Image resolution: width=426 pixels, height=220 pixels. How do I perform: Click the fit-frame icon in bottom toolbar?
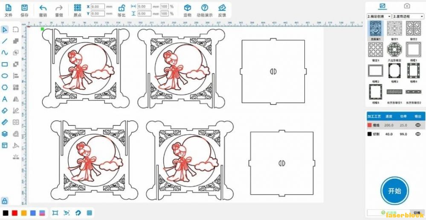pyautogui.click(x=55, y=213)
